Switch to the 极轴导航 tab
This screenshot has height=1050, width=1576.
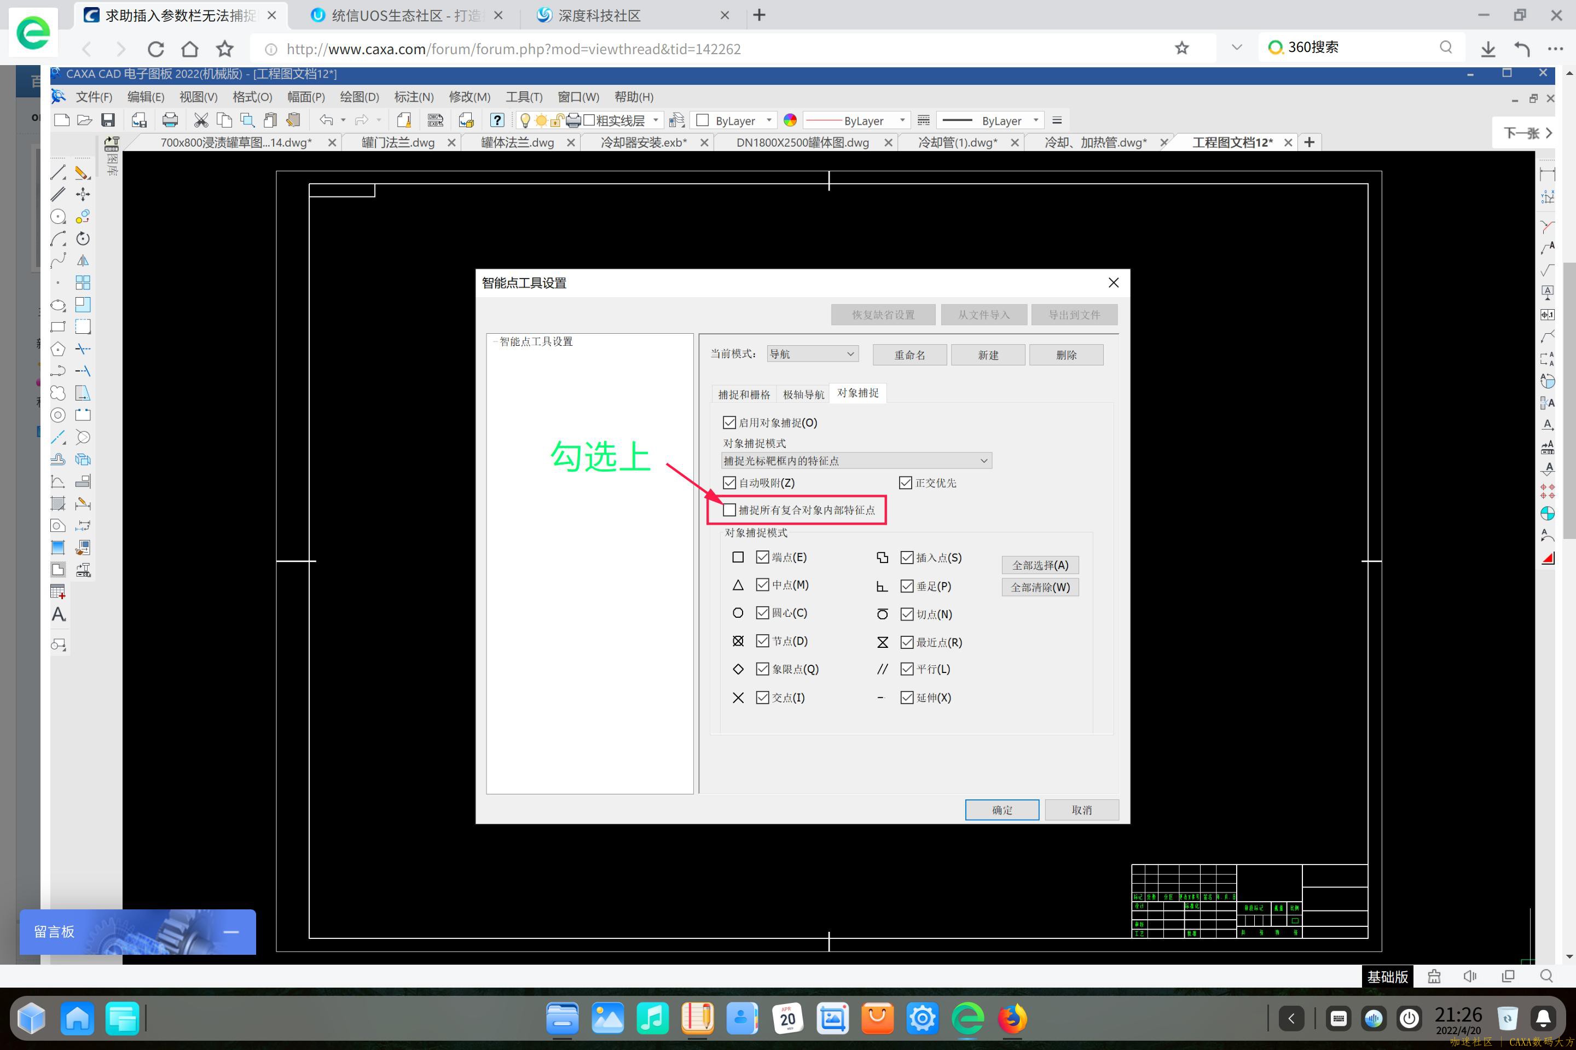coord(803,395)
